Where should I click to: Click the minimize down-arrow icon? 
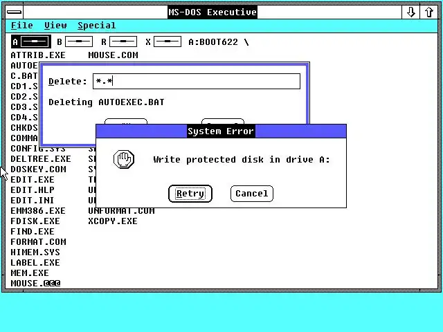(410, 12)
